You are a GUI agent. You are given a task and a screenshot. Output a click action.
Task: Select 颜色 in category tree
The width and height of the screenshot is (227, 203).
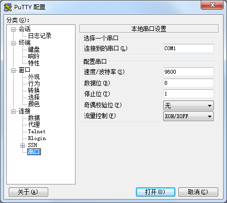[x=34, y=104]
